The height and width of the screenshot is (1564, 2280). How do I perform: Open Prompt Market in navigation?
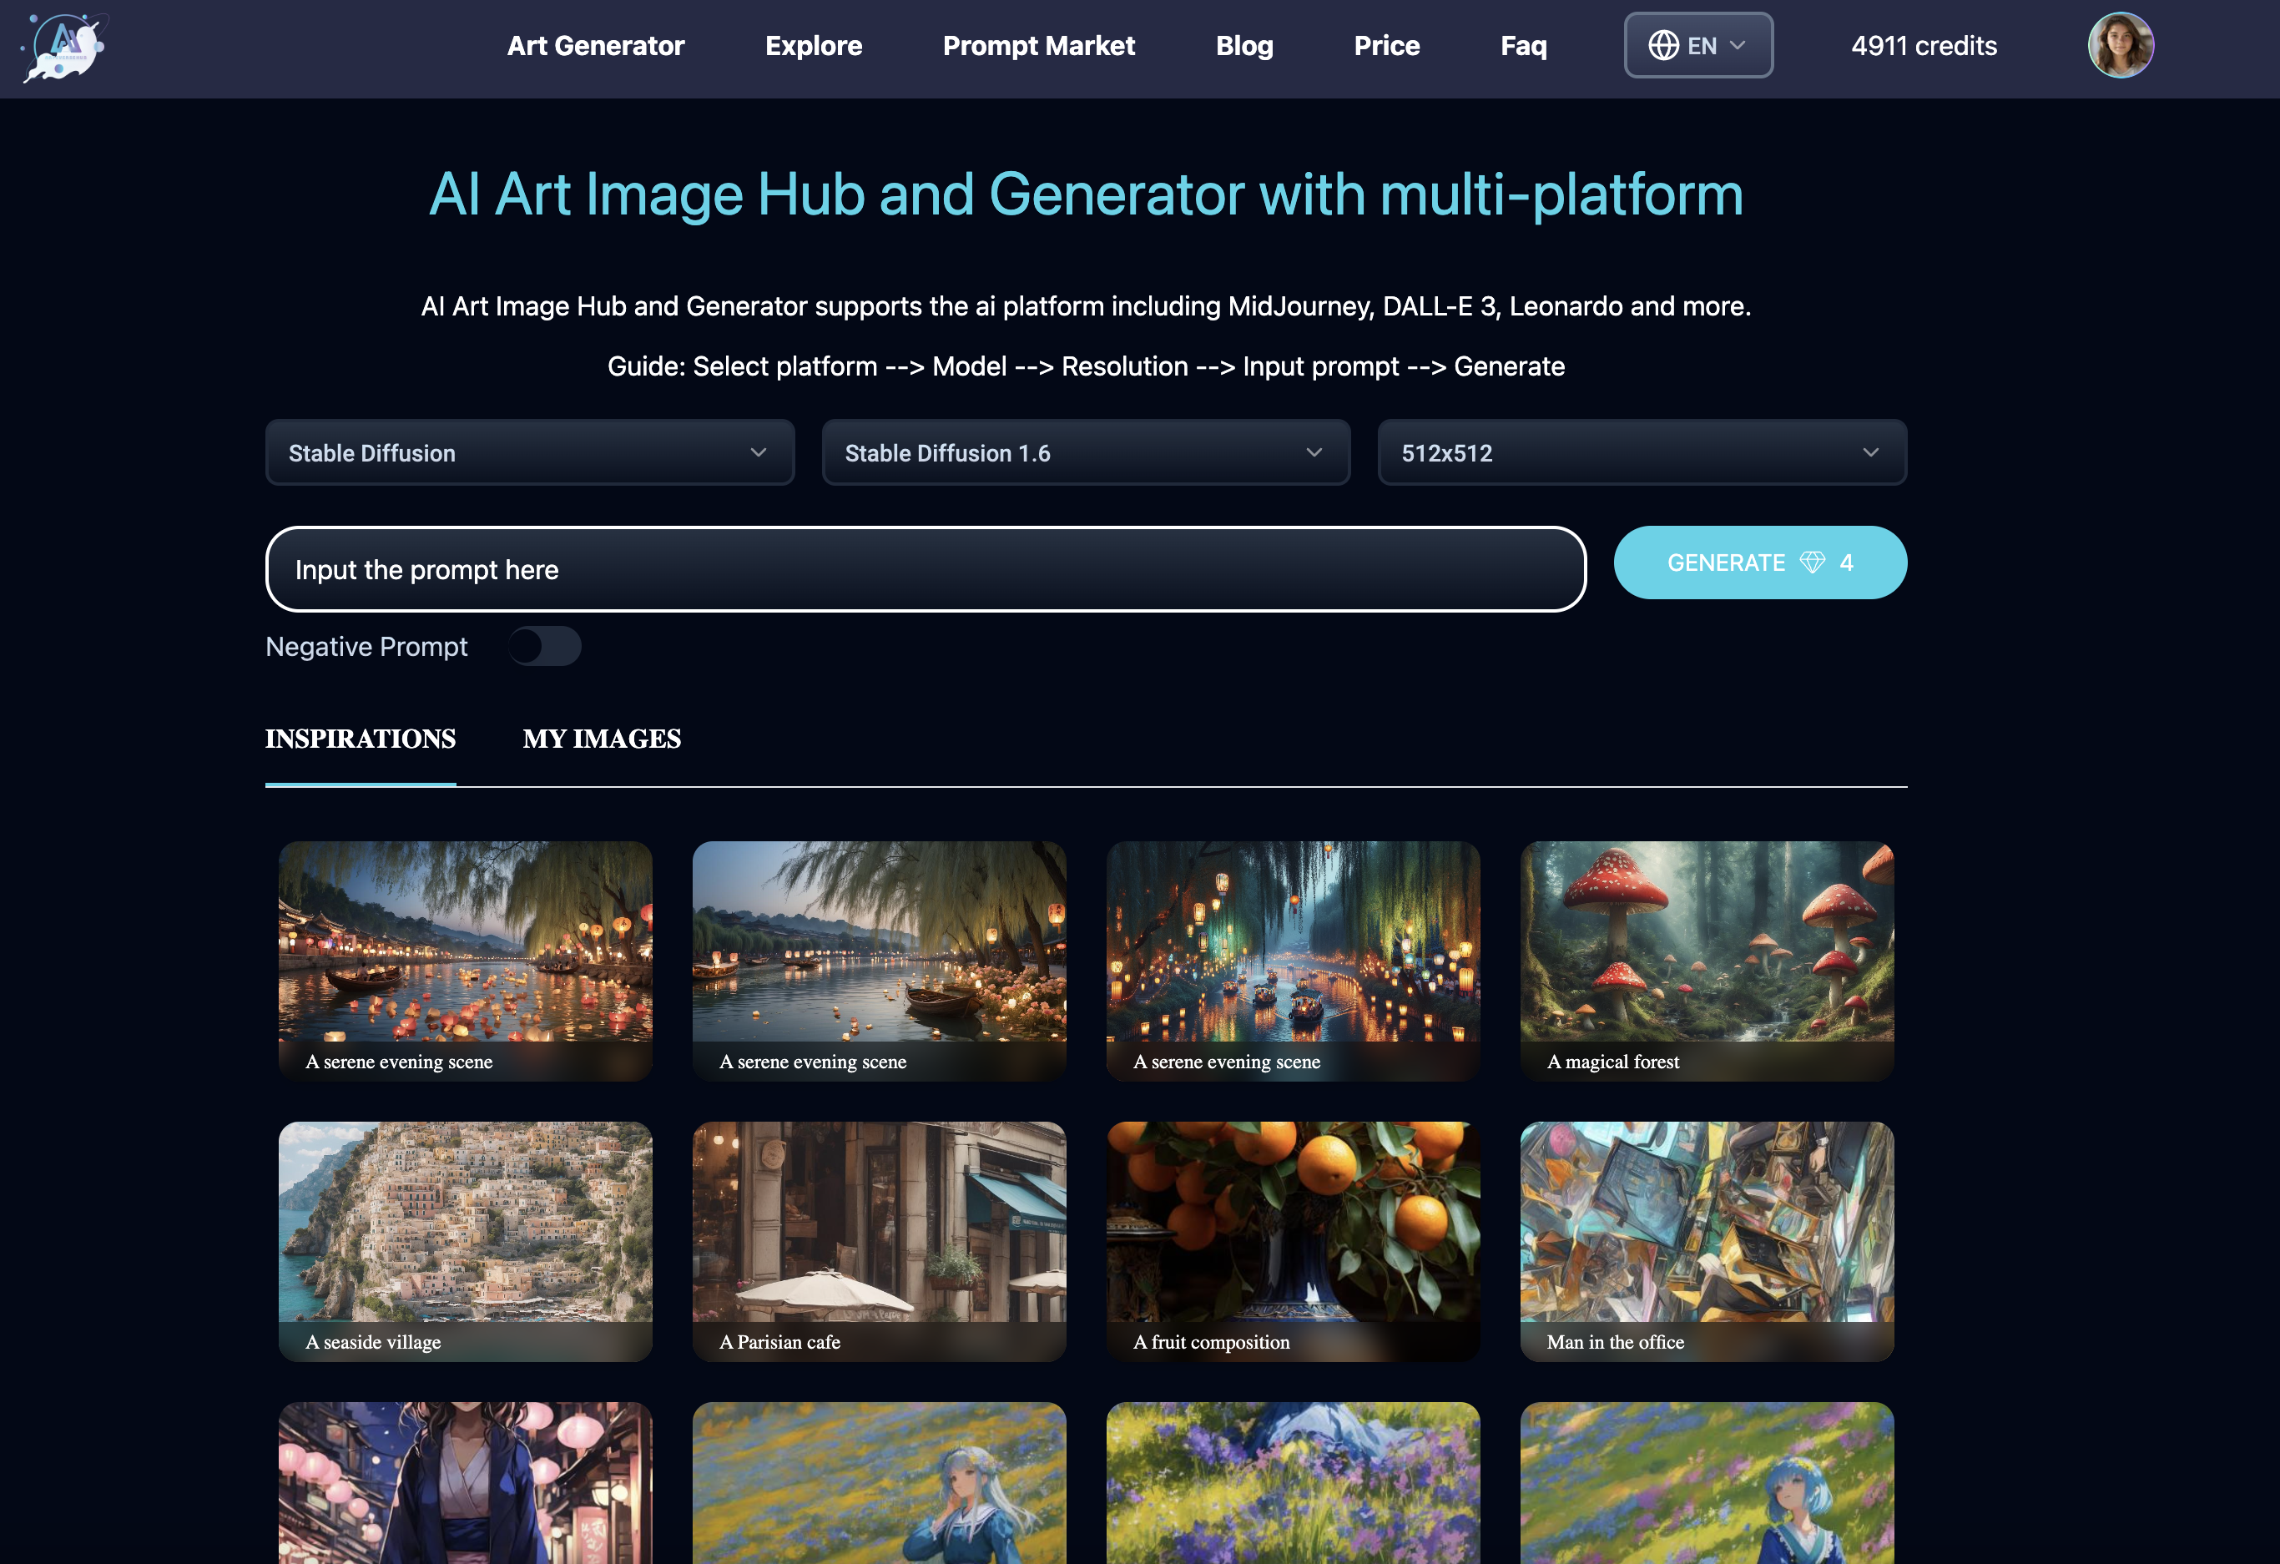1038,46
